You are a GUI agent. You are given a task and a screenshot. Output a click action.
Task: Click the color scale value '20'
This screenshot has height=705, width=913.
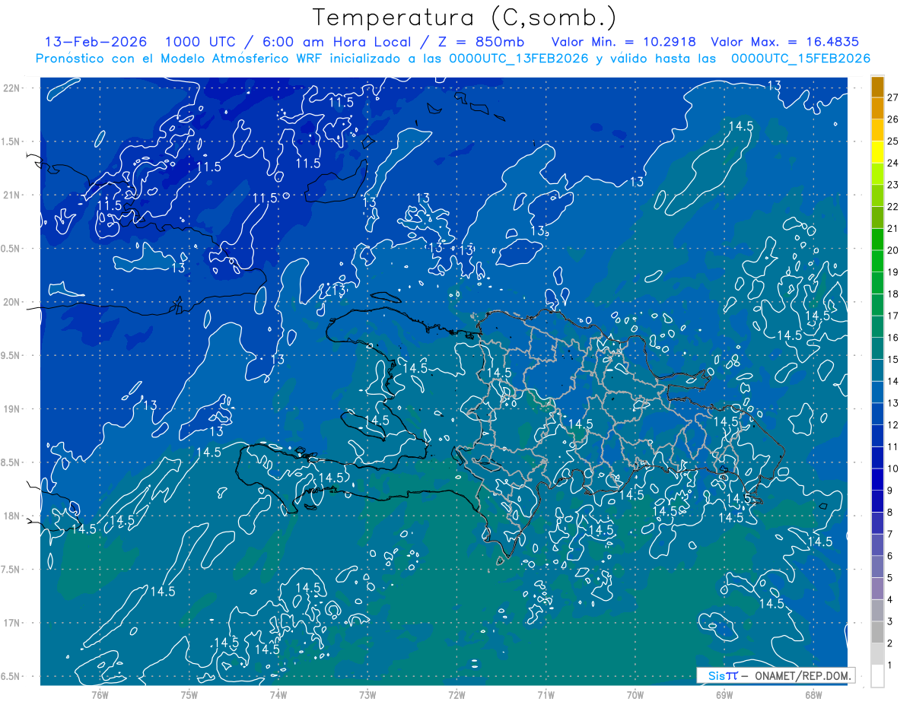coord(892,250)
